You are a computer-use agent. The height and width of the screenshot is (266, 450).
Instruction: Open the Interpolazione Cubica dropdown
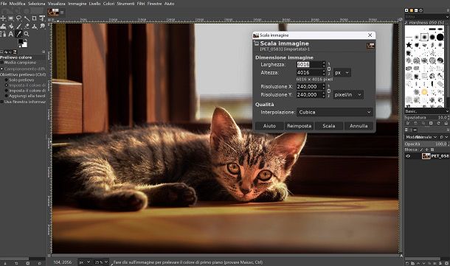coord(335,112)
